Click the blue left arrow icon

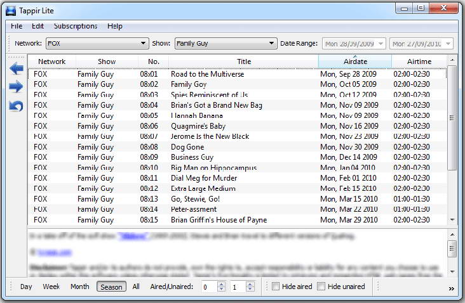[17, 68]
